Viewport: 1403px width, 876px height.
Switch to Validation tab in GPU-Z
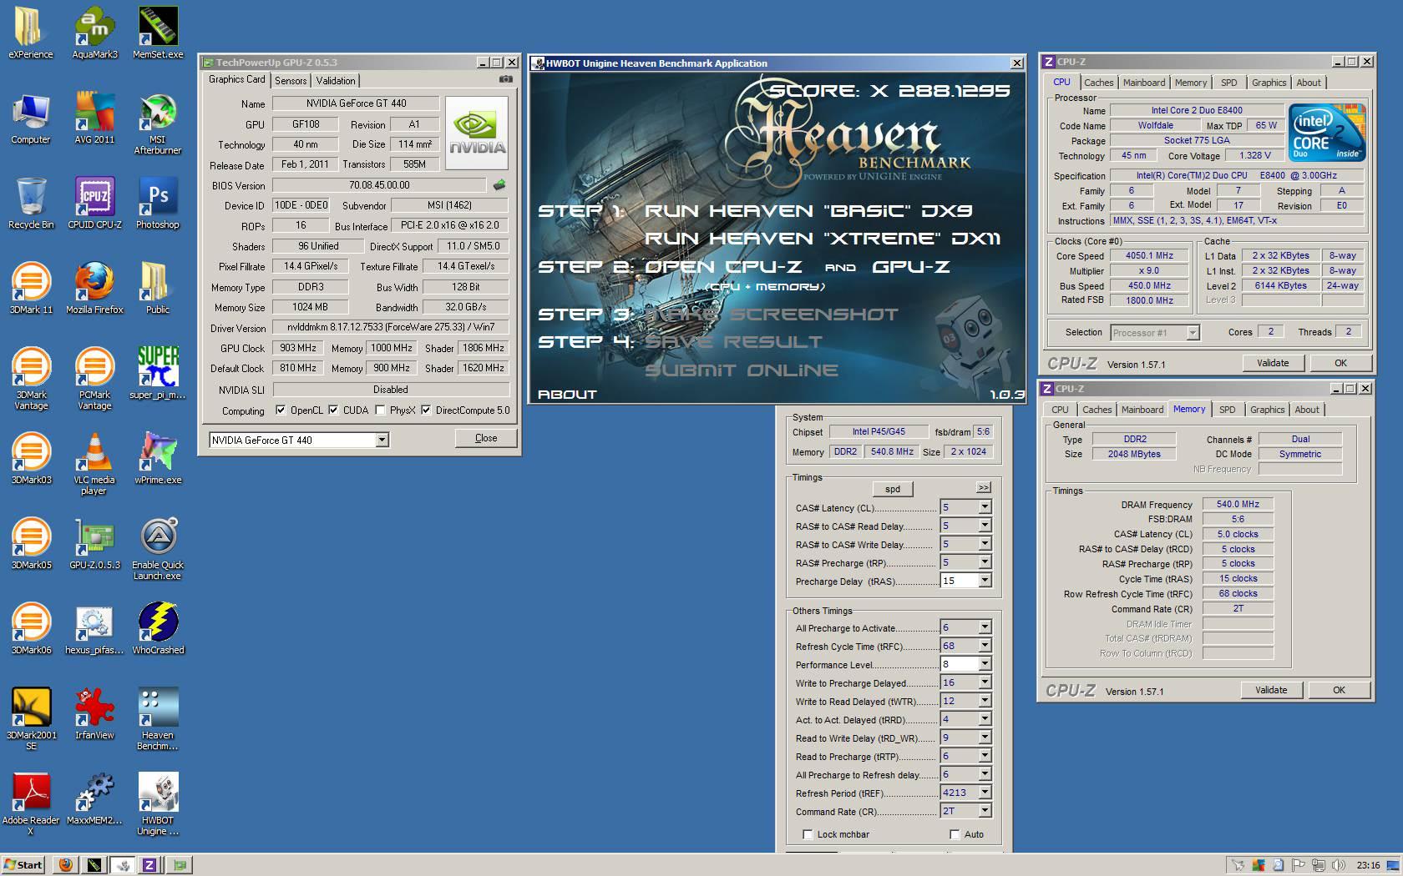(x=336, y=81)
